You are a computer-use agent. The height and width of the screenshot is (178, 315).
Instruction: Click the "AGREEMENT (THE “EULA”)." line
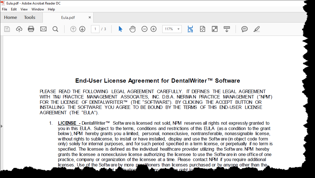[69, 113]
